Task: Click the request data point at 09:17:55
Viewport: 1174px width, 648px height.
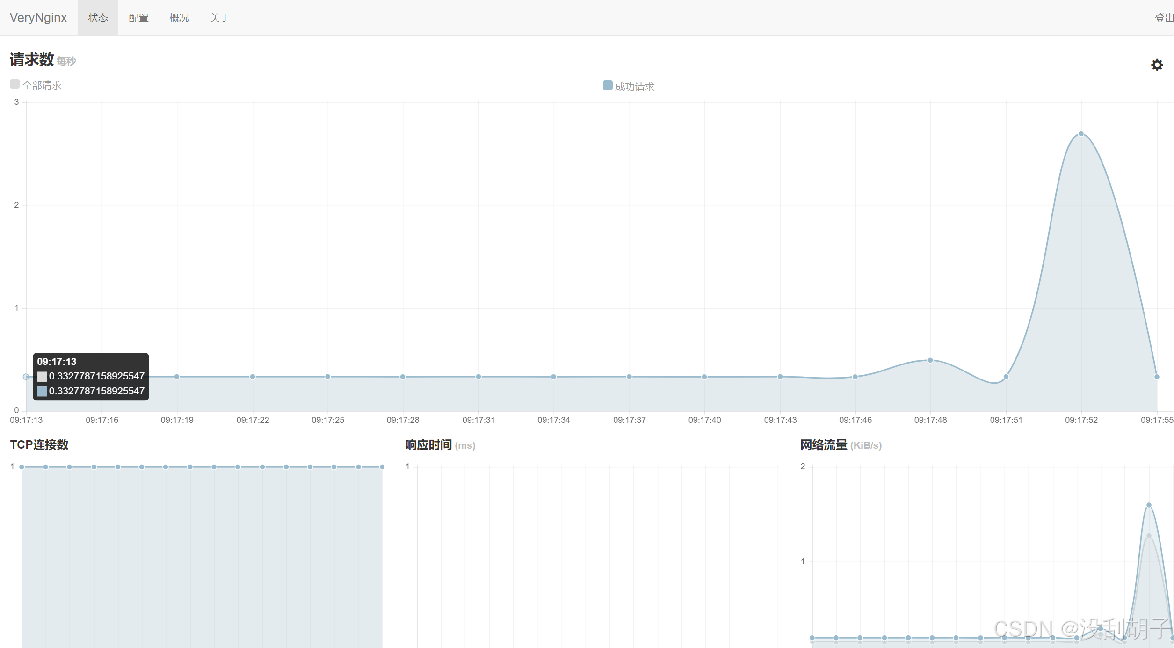Action: [x=1157, y=377]
